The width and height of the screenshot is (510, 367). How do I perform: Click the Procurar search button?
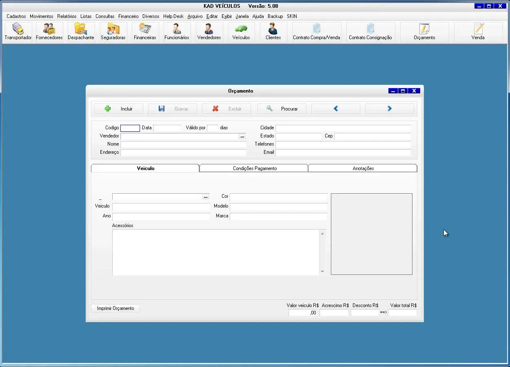(x=282, y=109)
